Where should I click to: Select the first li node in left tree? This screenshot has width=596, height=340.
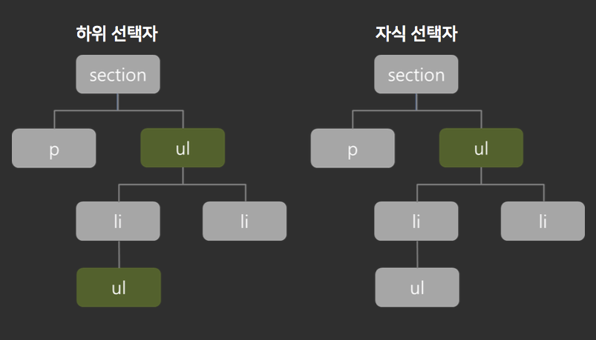[x=118, y=221]
